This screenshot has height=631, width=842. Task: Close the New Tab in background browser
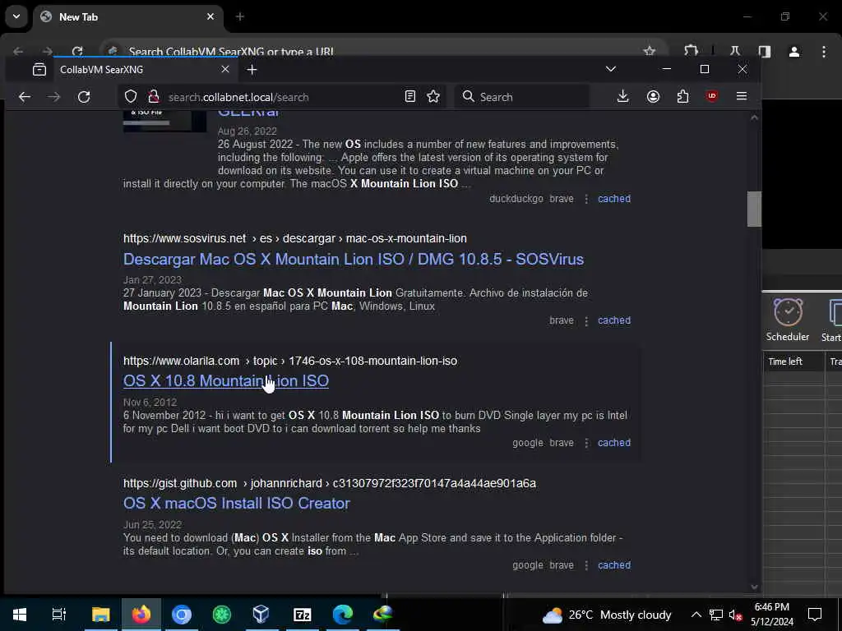pos(210,16)
